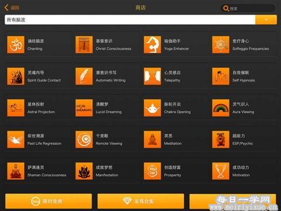Open the Lucid Dreaming icon
This screenshot has height=211, width=281.
click(x=84, y=108)
